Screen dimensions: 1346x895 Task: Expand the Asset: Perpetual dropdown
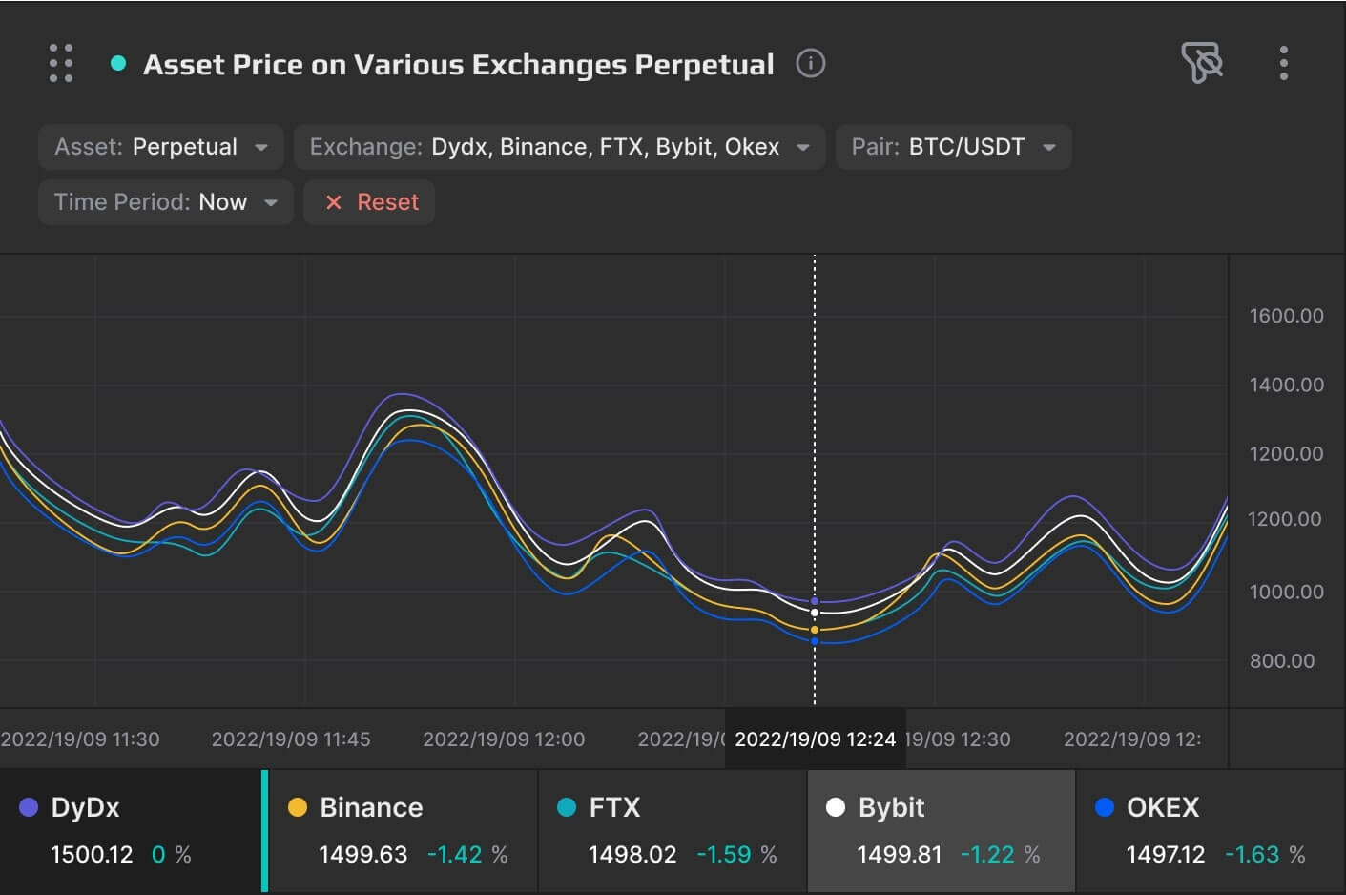[x=161, y=147]
